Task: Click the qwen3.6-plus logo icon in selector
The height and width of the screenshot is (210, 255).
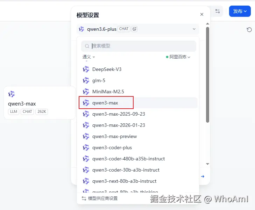Action: coord(81,29)
